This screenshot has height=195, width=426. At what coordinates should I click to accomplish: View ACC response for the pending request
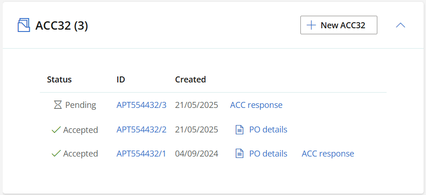pyautogui.click(x=256, y=105)
